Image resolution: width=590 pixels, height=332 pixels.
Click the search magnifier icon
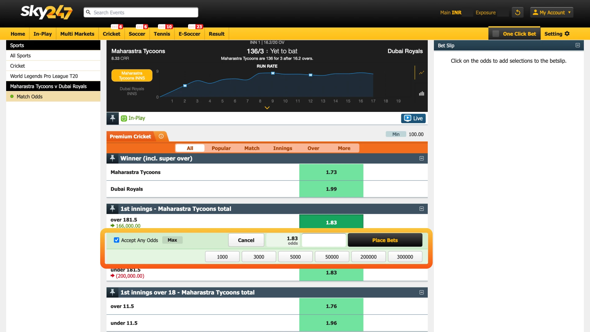pyautogui.click(x=88, y=12)
